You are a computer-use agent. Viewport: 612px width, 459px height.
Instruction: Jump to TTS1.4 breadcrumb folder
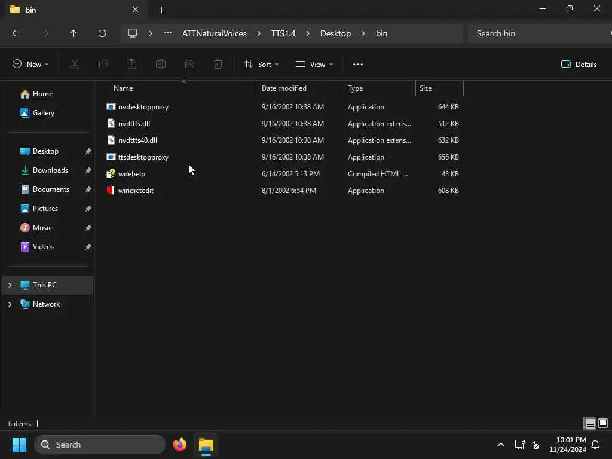pos(283,33)
